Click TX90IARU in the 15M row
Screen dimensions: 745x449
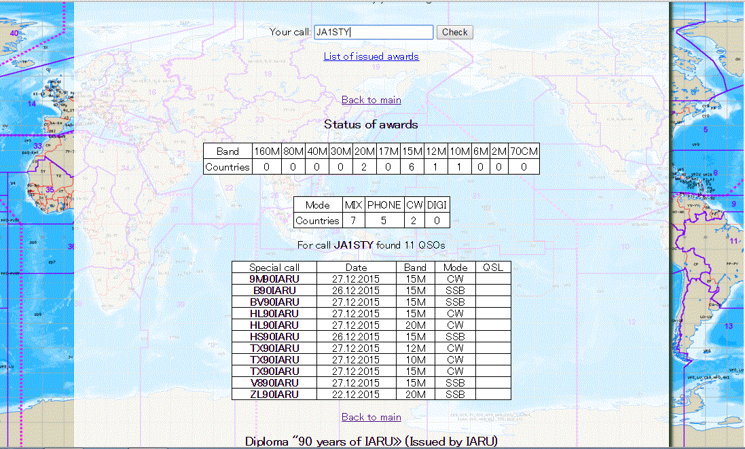[274, 371]
